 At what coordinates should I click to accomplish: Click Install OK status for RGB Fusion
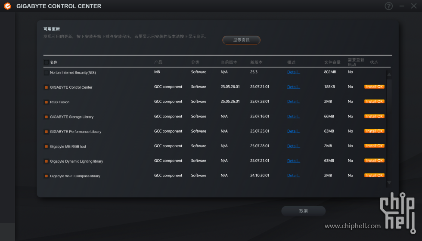(x=374, y=102)
